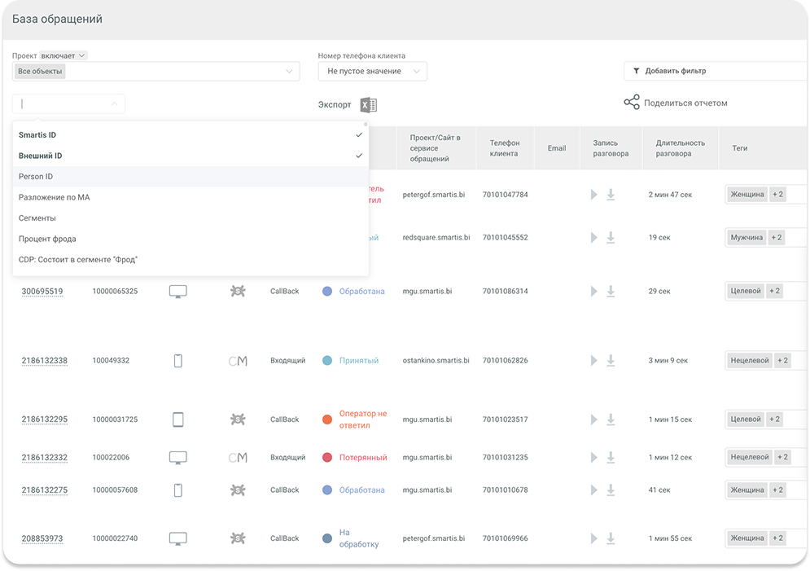Screen dimensions: 810x571
Task: Select Сегменты from column list
Action: point(37,218)
